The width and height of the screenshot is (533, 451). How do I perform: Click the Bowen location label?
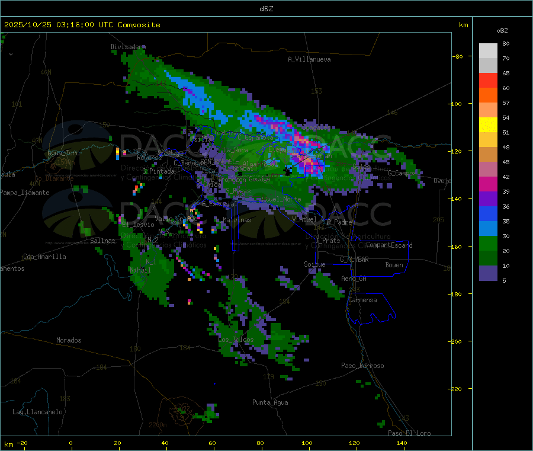point(394,265)
